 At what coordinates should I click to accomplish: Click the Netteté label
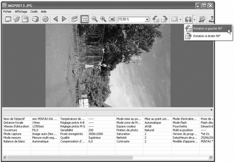coord(121,138)
